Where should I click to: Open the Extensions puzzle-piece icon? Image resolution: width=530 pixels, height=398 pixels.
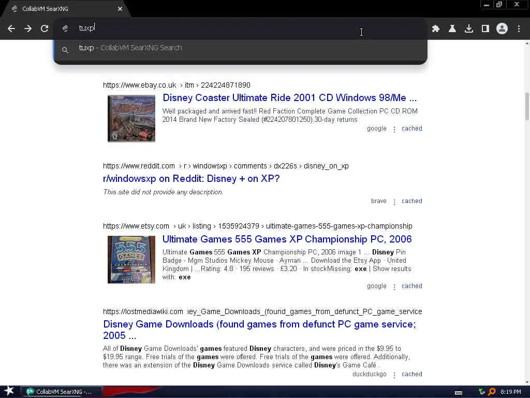click(x=436, y=29)
